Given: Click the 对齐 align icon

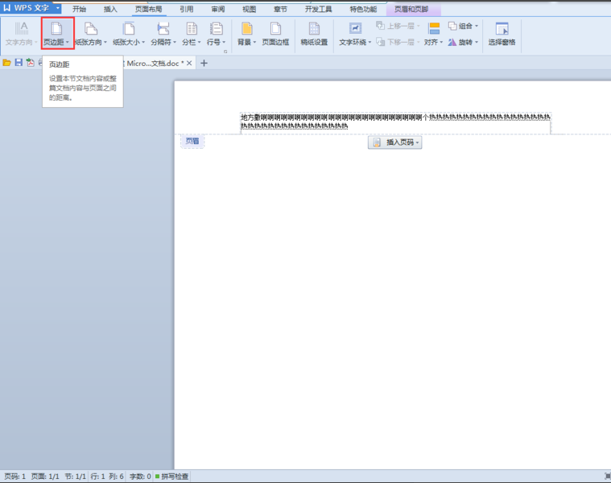Looking at the screenshot, I should [x=434, y=28].
